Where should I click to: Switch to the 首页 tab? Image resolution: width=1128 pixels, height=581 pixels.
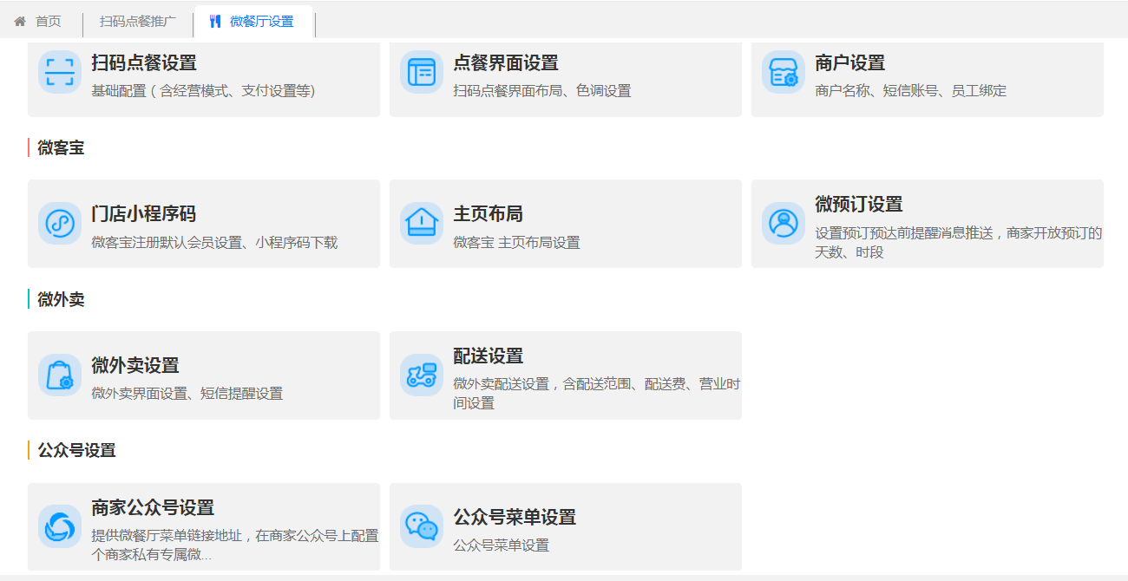click(x=49, y=21)
